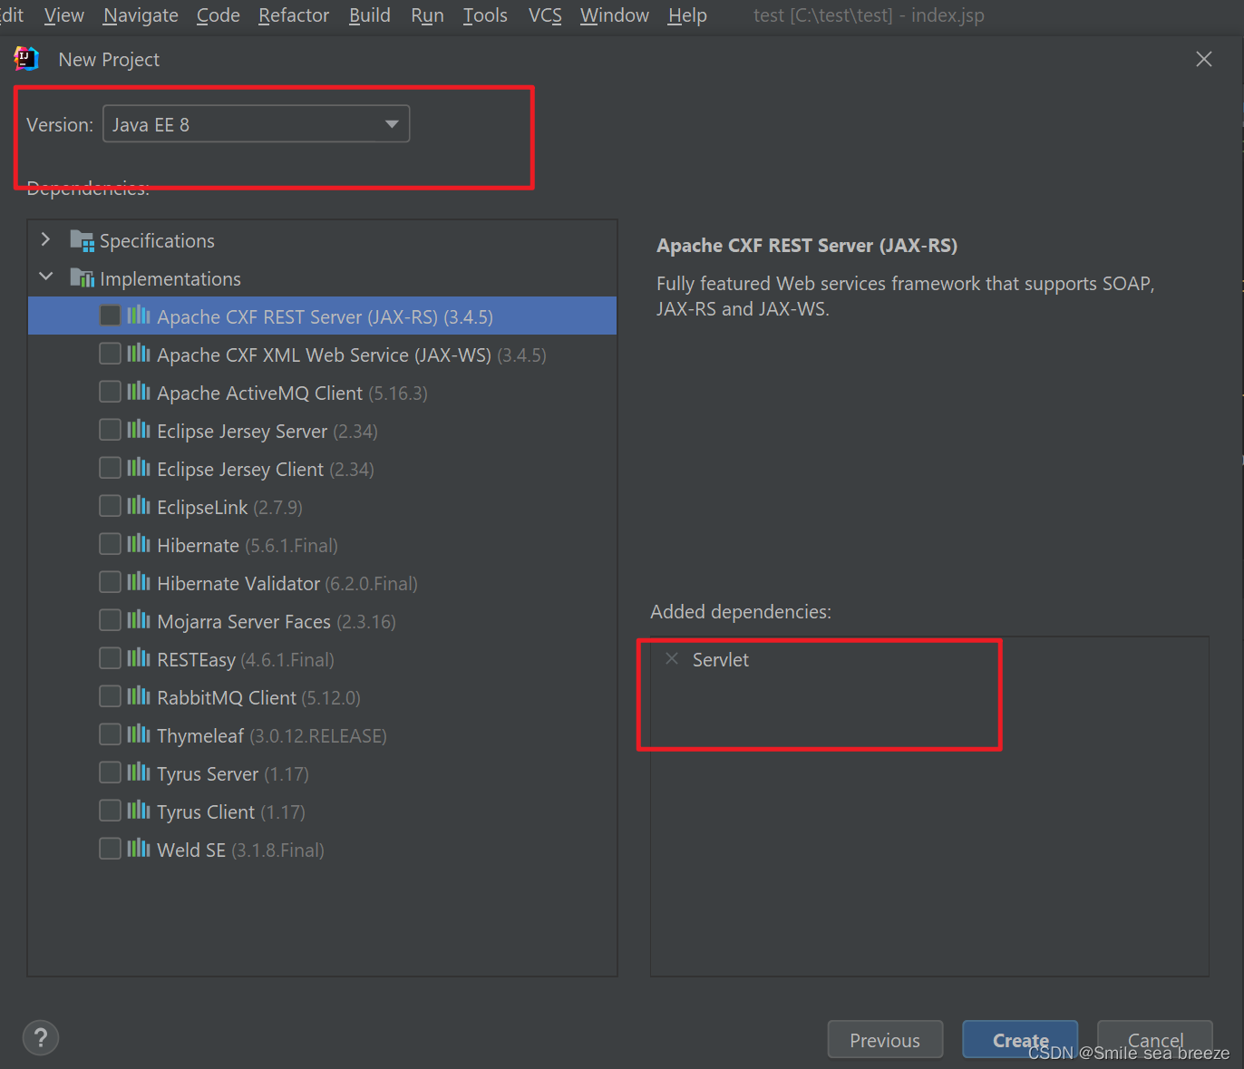
Task: Close the New Project dialog
Action: 1204,59
